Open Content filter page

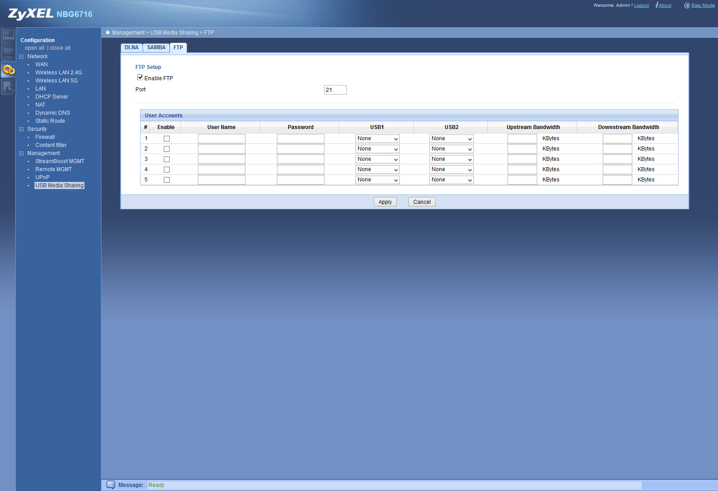(51, 145)
